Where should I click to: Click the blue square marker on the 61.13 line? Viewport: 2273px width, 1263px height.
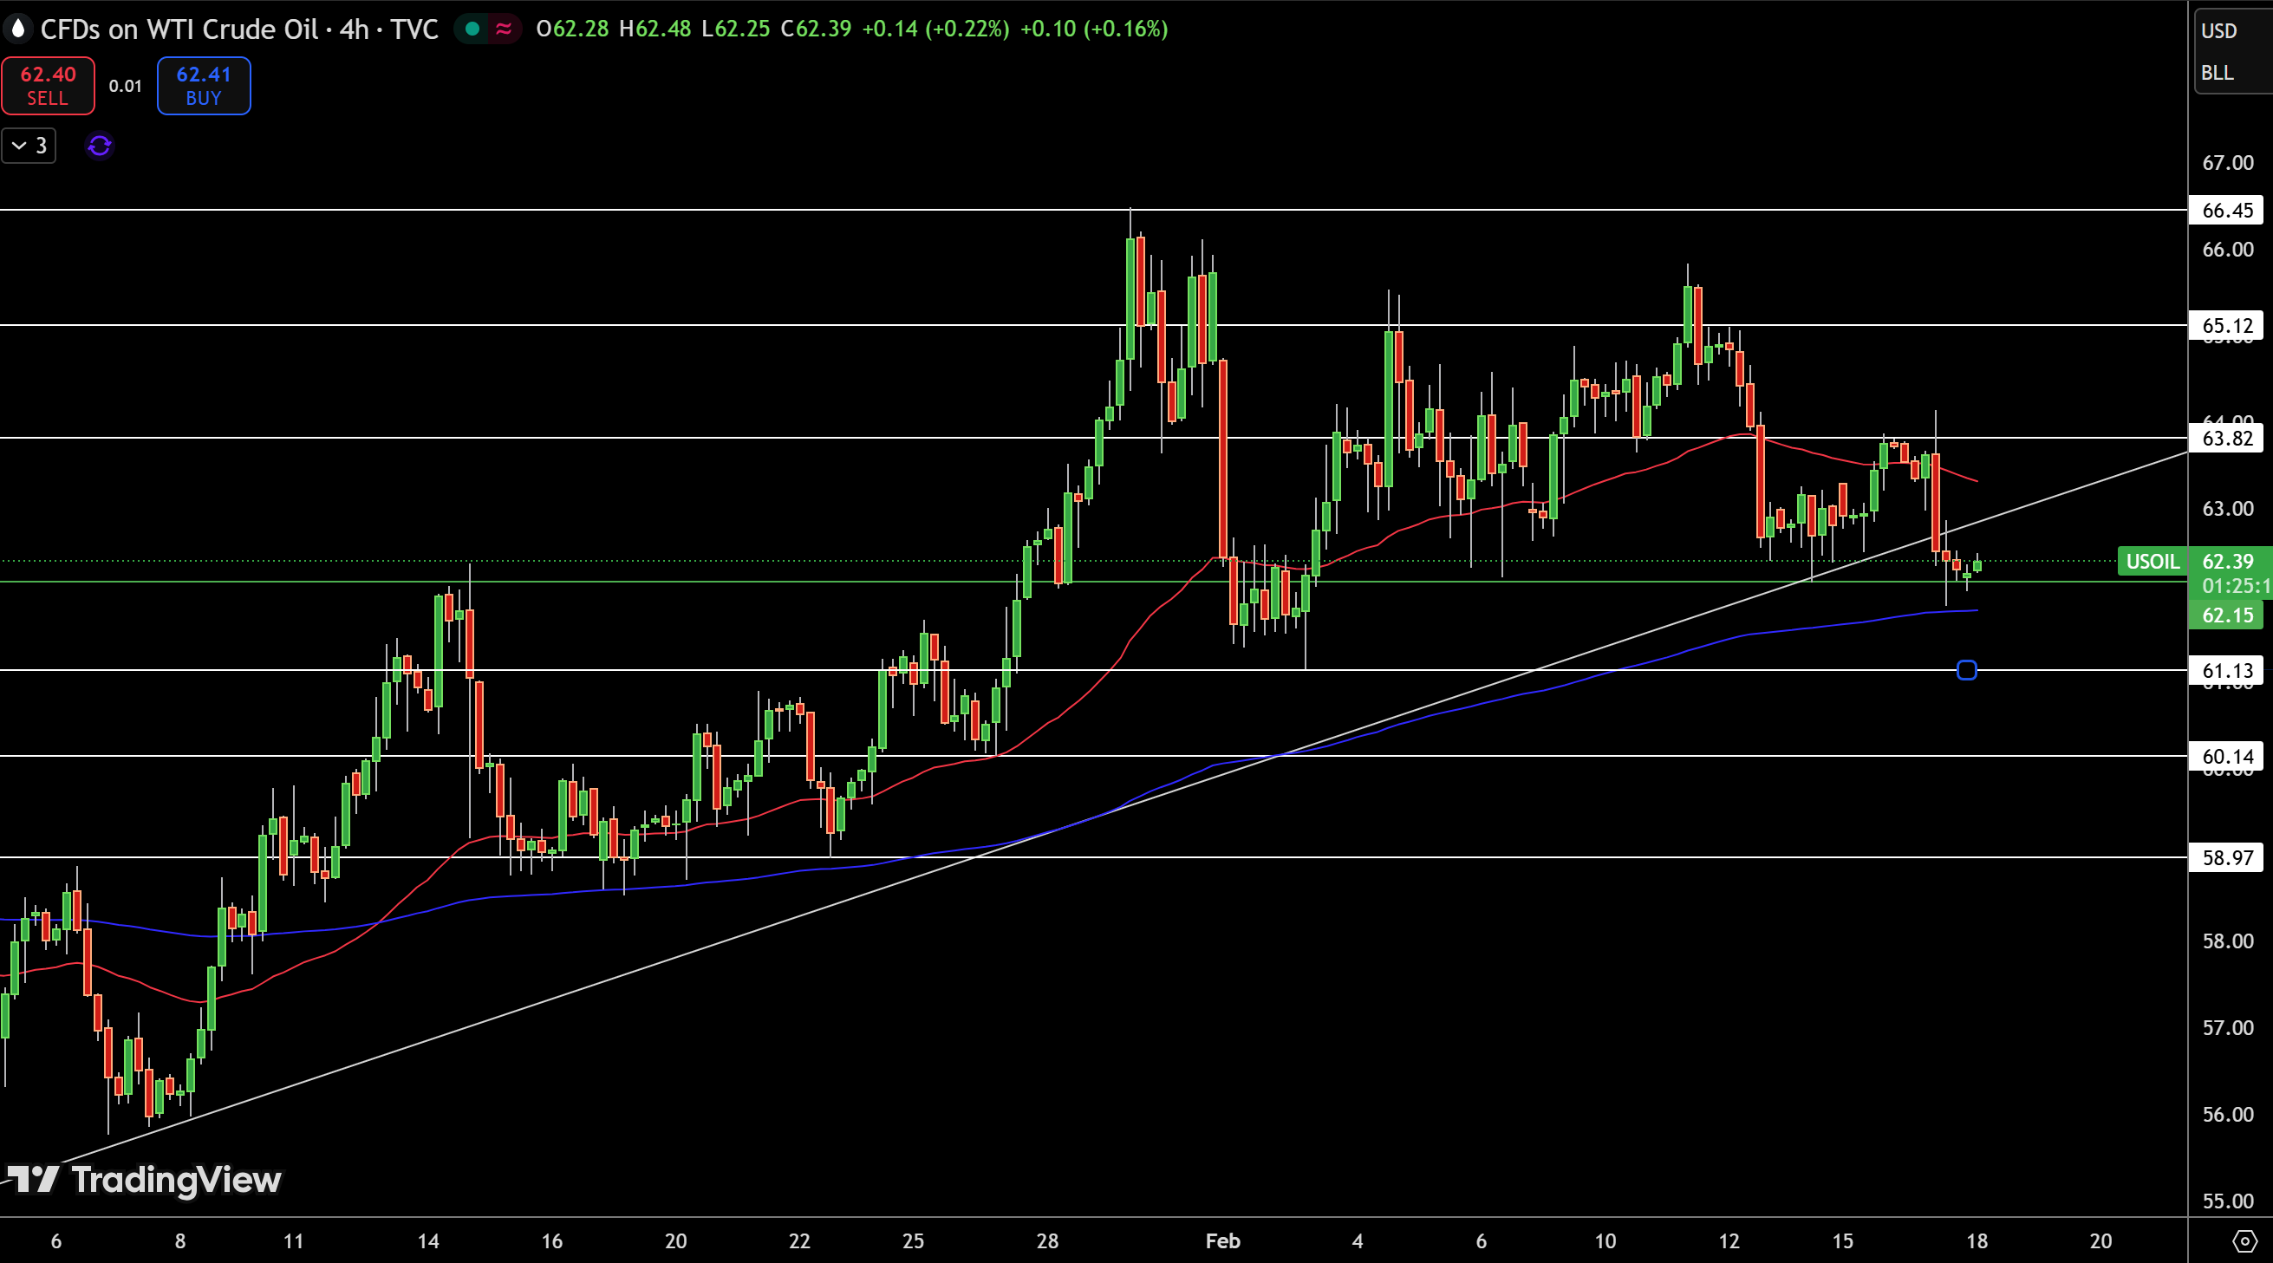coord(1967,671)
